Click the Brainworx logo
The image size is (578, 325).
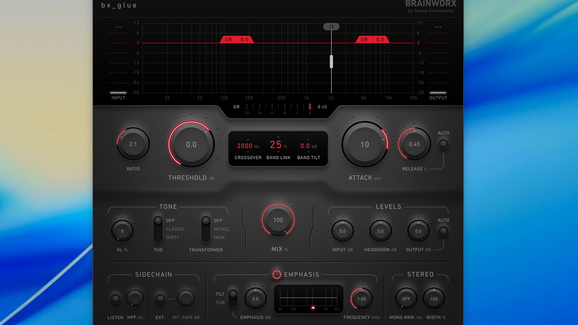pos(431,6)
